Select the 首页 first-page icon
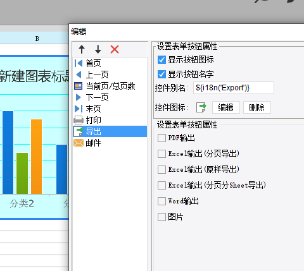 [x=79, y=63]
